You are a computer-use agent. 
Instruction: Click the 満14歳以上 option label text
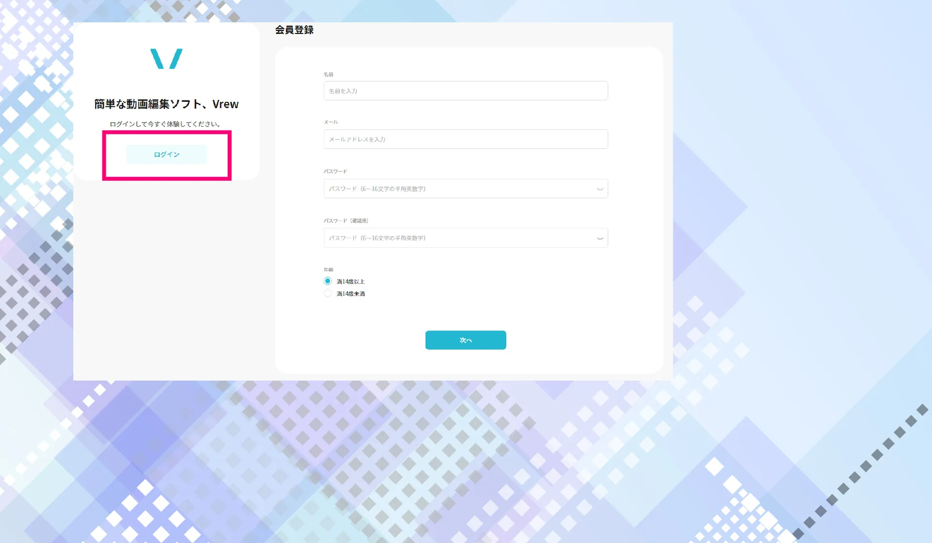(350, 282)
